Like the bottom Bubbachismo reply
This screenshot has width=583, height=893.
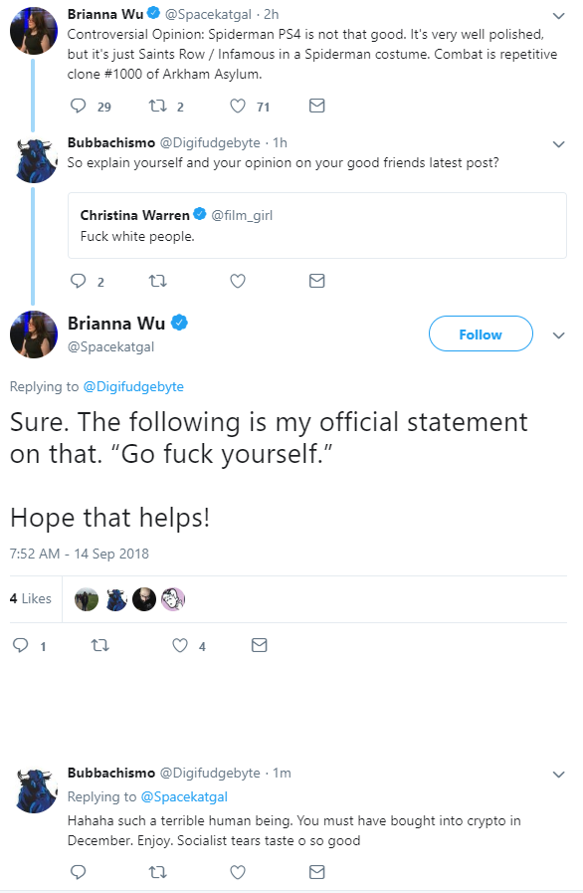click(238, 872)
